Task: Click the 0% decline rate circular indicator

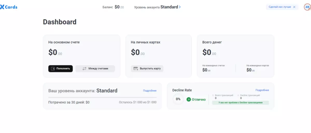Action: click(178, 99)
